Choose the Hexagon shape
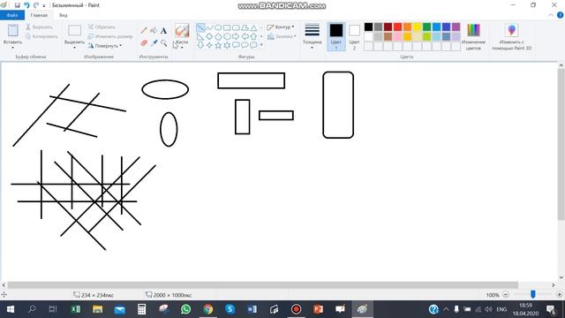 click(x=227, y=36)
